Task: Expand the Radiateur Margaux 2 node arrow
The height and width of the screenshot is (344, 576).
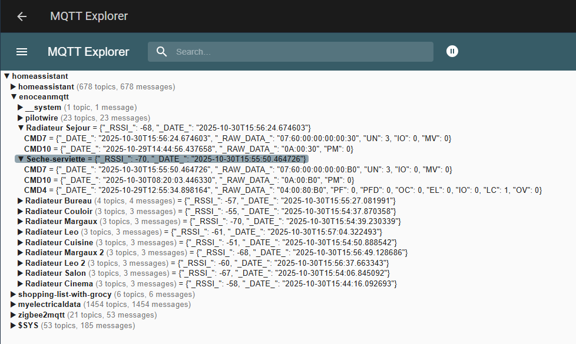Action: [20, 253]
